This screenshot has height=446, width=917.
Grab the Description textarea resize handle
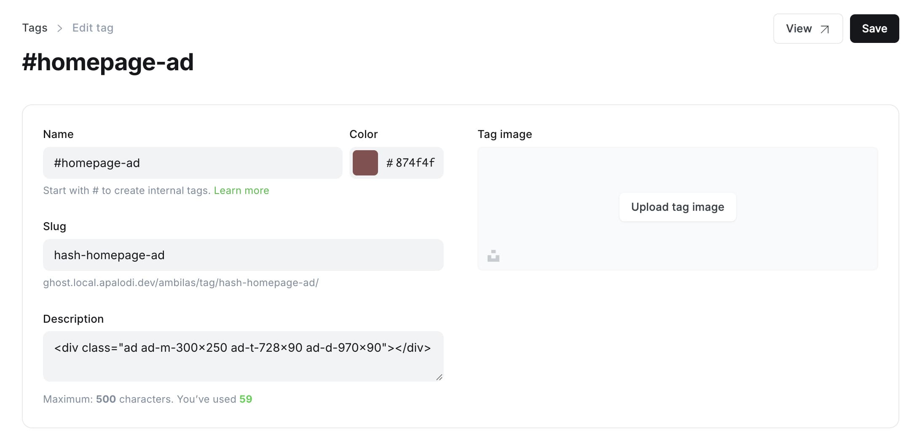tap(439, 377)
